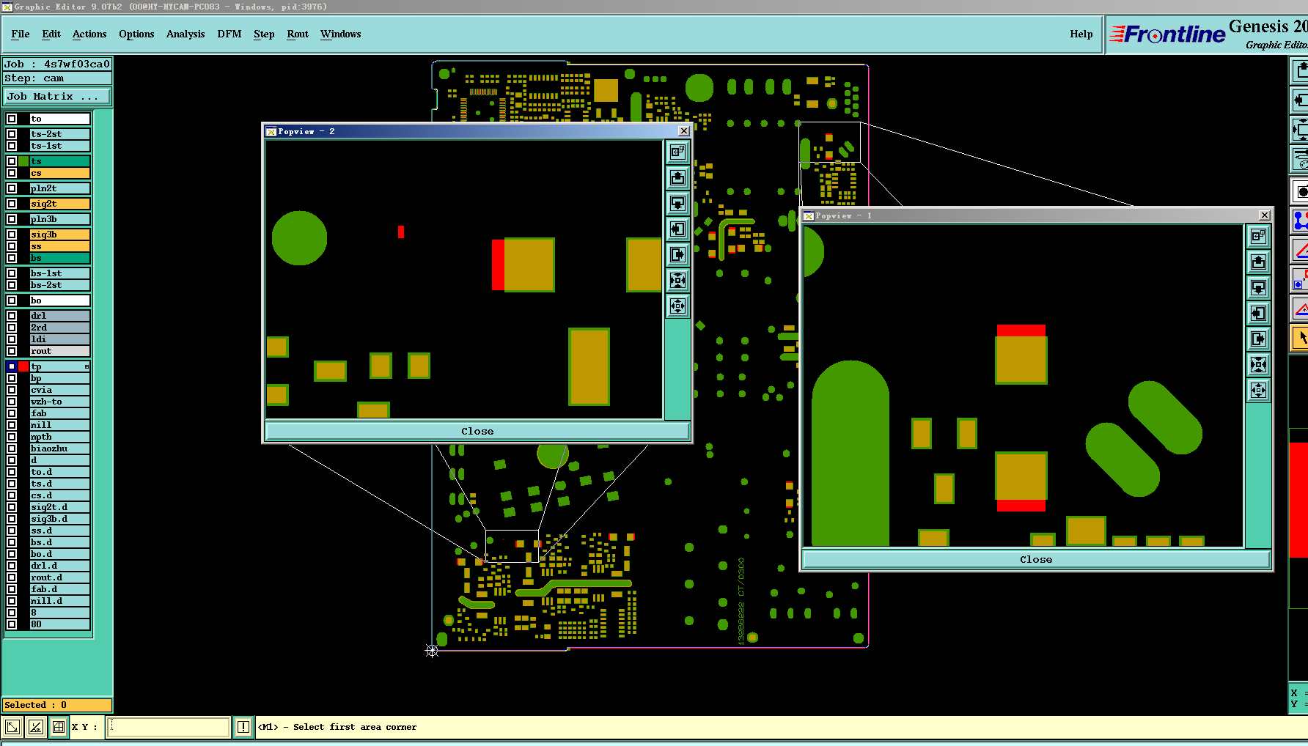
Task: Toggle the checkbox for layer drl
Action: pos(12,316)
